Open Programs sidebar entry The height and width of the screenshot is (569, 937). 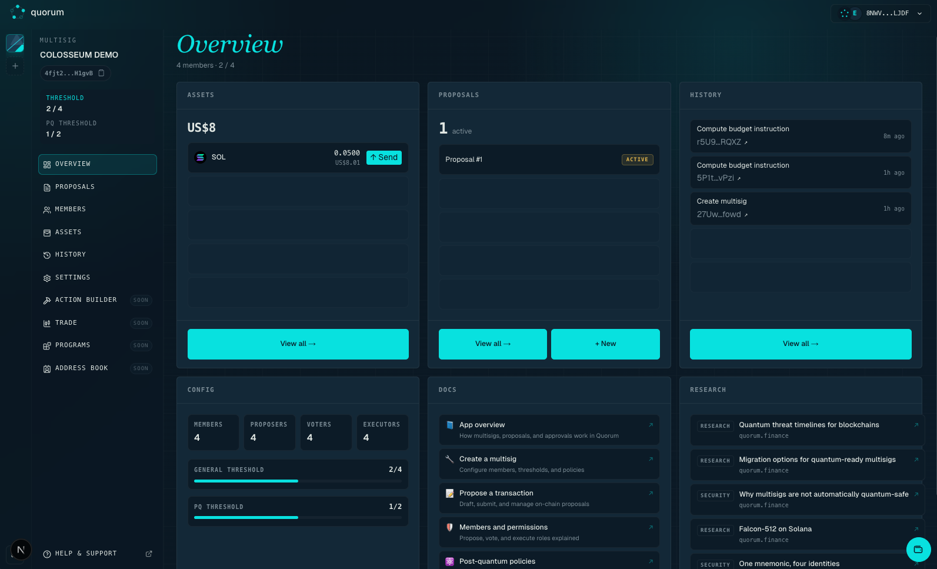[98, 345]
